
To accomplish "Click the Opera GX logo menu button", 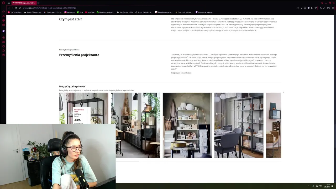I will click(3, 3).
